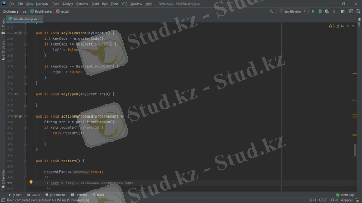
Task: Open the Build menu
Action: [95, 4]
